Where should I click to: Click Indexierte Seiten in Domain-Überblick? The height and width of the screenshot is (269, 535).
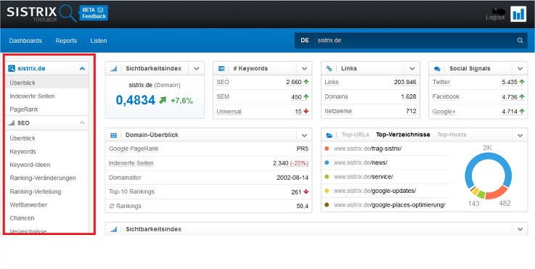point(131,163)
